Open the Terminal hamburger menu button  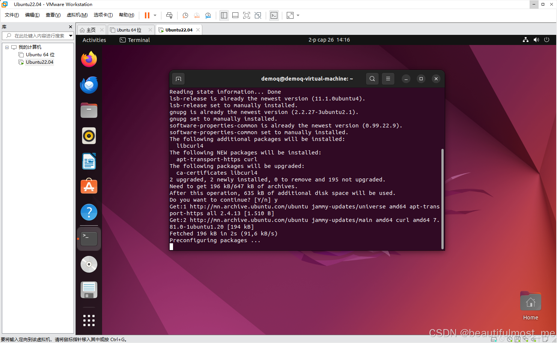(x=388, y=79)
